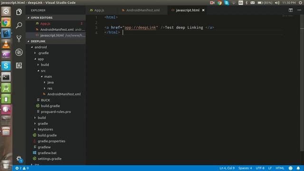Launch Android Studio from the dock
The height and width of the screenshot is (171, 304).
point(6,88)
